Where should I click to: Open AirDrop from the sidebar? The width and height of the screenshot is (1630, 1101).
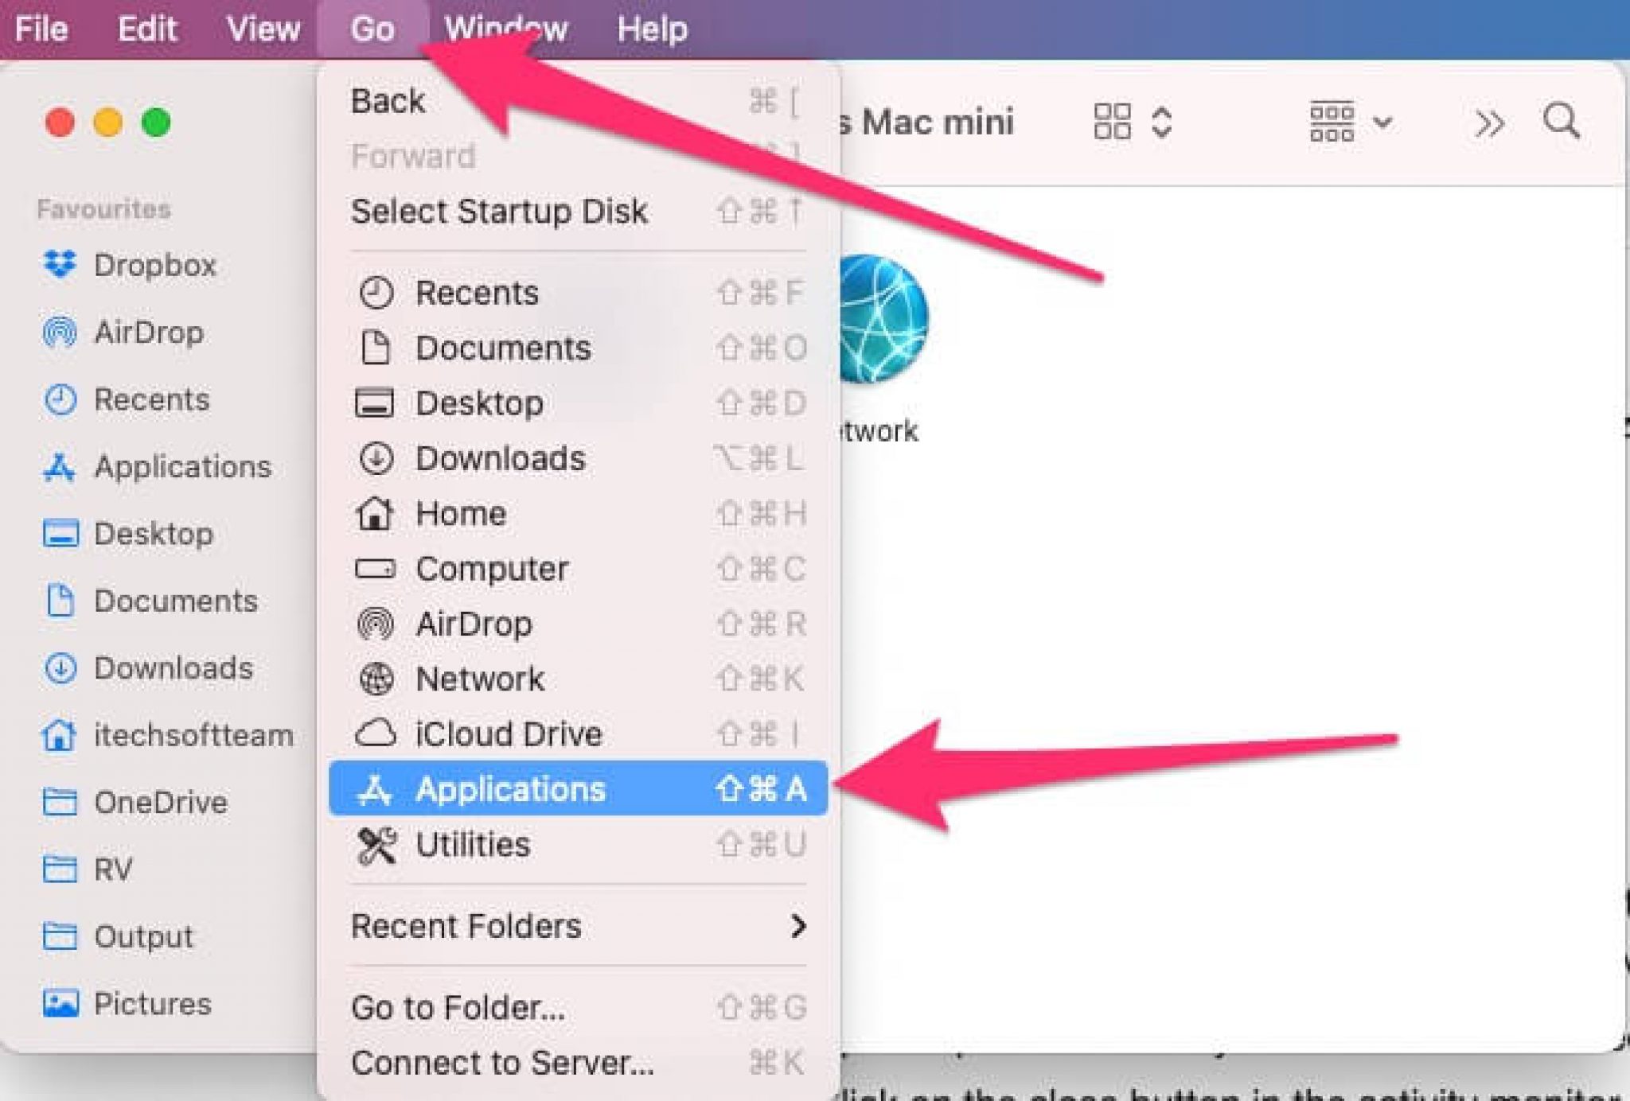[x=148, y=333]
